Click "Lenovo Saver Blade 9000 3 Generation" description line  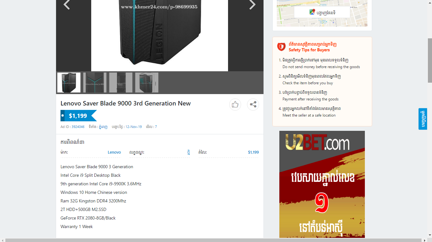pos(97,167)
